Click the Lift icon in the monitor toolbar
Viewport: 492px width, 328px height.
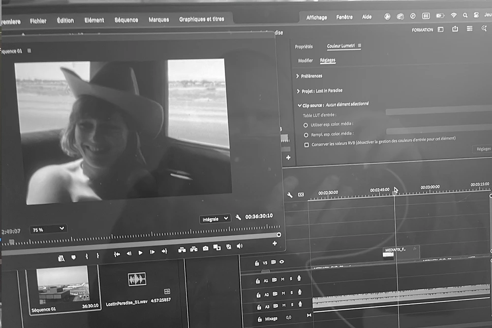[x=182, y=250]
